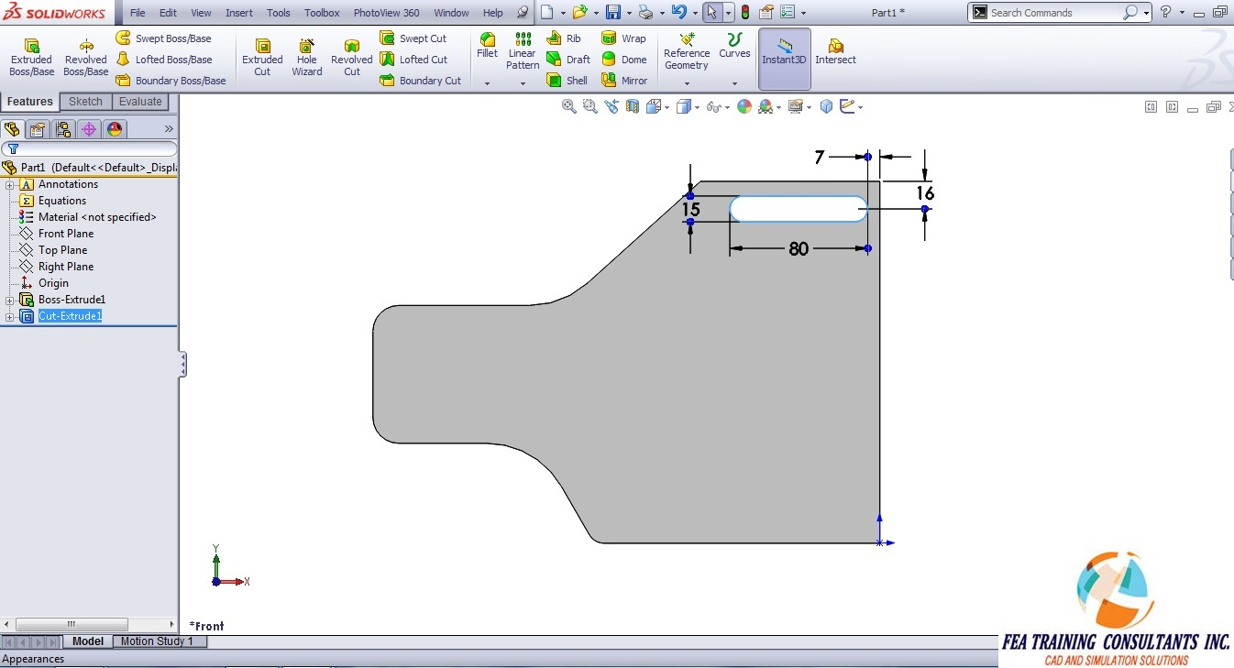This screenshot has height=668, width=1234.
Task: Click the feature tree filter box
Action: [89, 148]
